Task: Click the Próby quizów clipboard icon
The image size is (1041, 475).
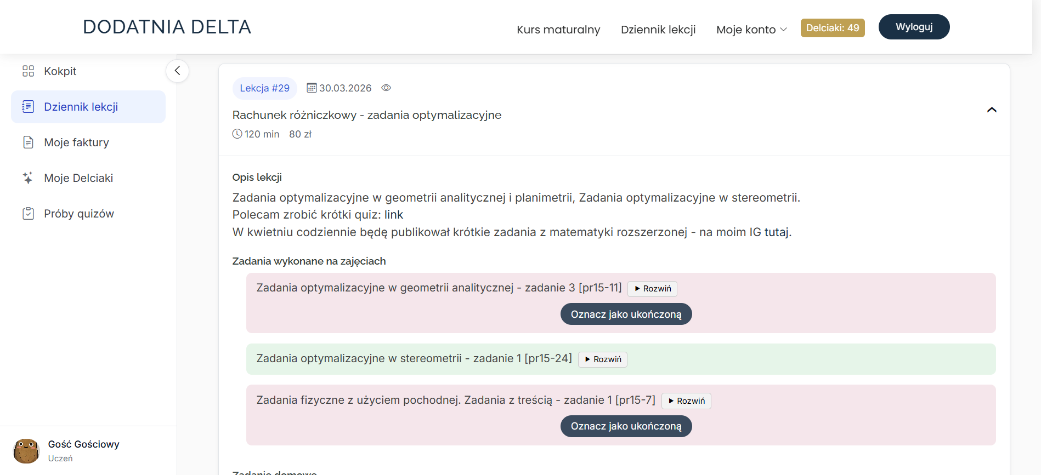Action: [x=28, y=214]
